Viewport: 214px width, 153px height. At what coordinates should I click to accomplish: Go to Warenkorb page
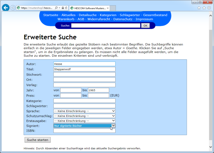coord(66,19)
